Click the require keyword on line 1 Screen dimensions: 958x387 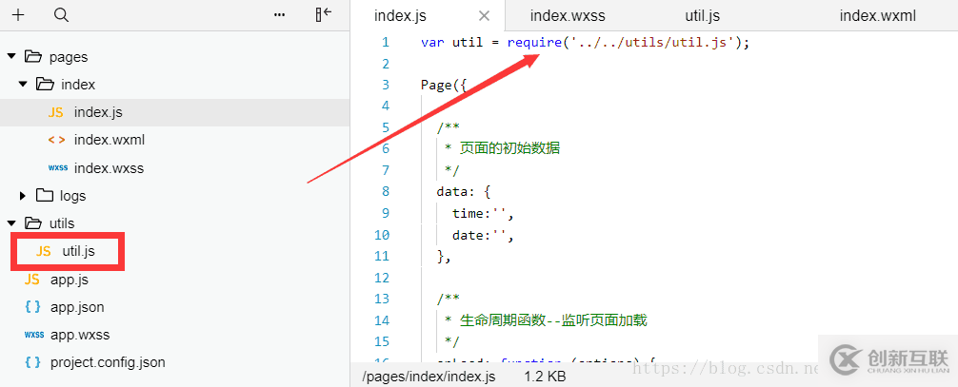(534, 42)
